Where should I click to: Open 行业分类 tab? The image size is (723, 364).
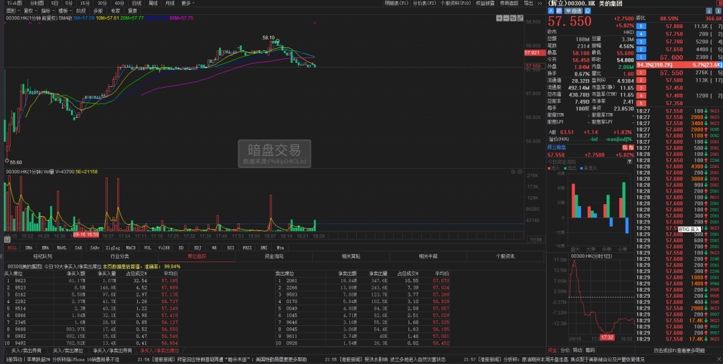click(x=119, y=256)
